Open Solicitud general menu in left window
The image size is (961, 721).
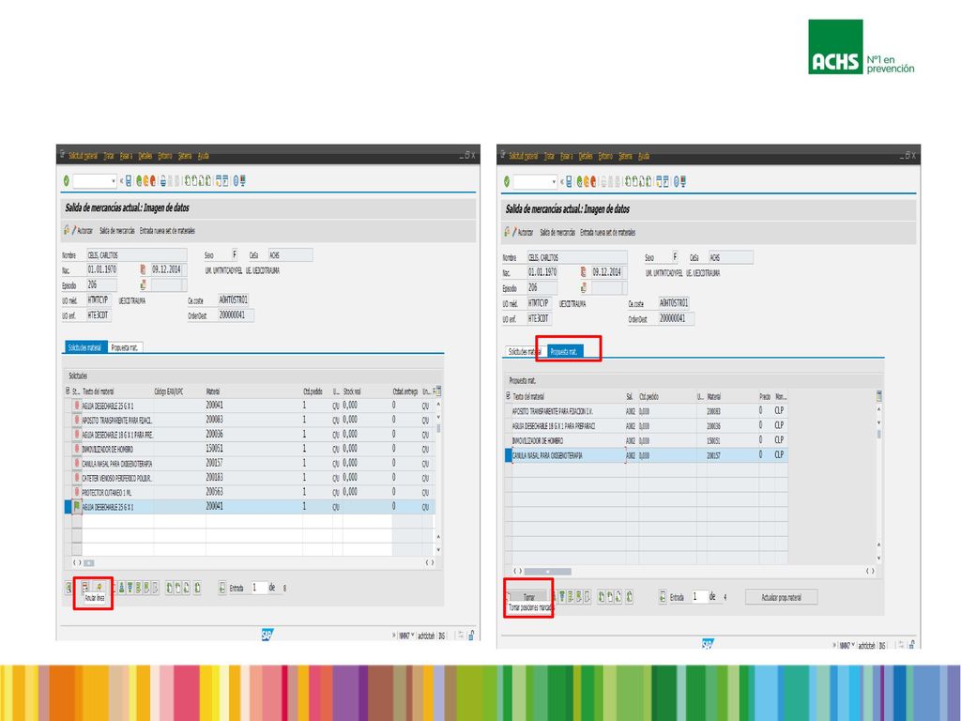(83, 156)
